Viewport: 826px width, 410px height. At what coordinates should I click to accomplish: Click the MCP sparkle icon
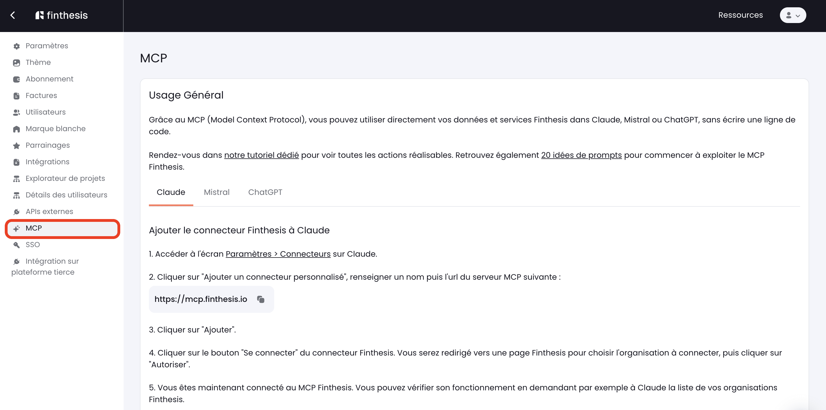(17, 228)
